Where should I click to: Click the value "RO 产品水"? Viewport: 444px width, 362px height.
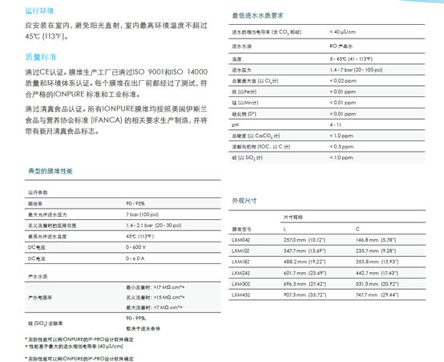[341, 46]
